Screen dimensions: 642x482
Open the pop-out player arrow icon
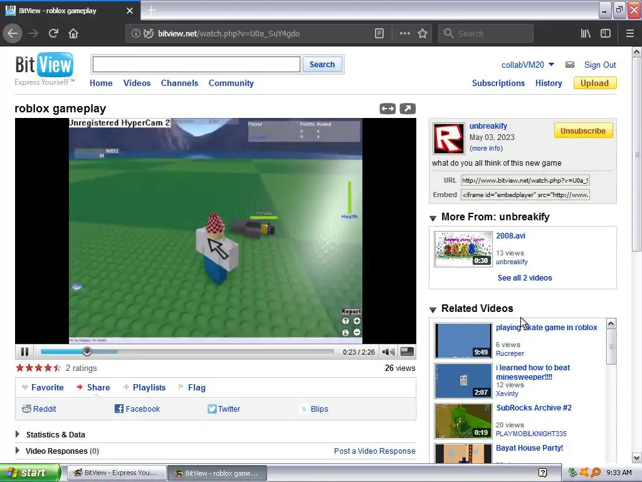(x=408, y=109)
